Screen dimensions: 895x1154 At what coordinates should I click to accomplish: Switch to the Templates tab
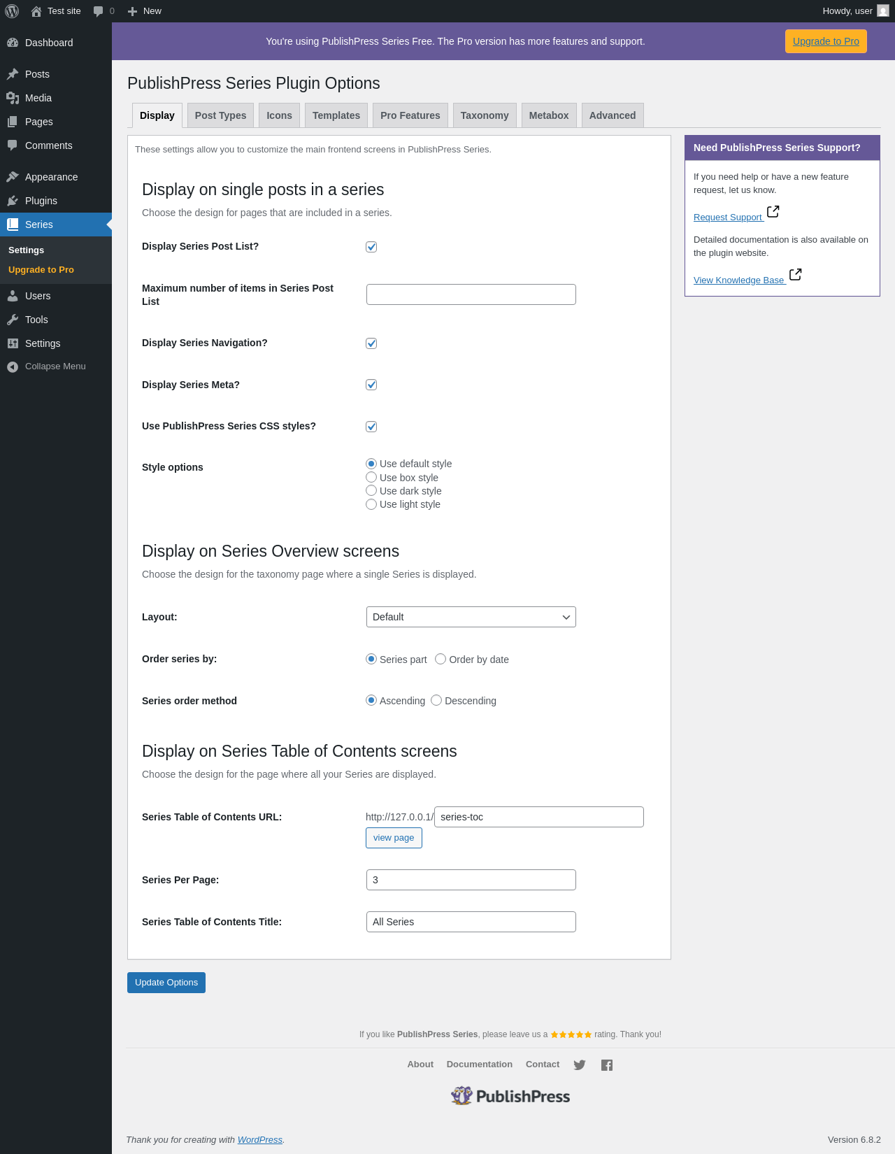(336, 115)
